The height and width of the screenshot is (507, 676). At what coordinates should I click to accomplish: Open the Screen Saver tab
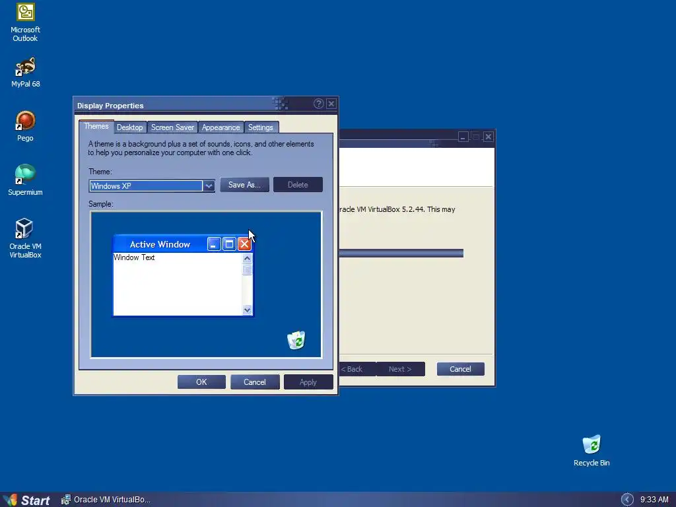point(172,127)
